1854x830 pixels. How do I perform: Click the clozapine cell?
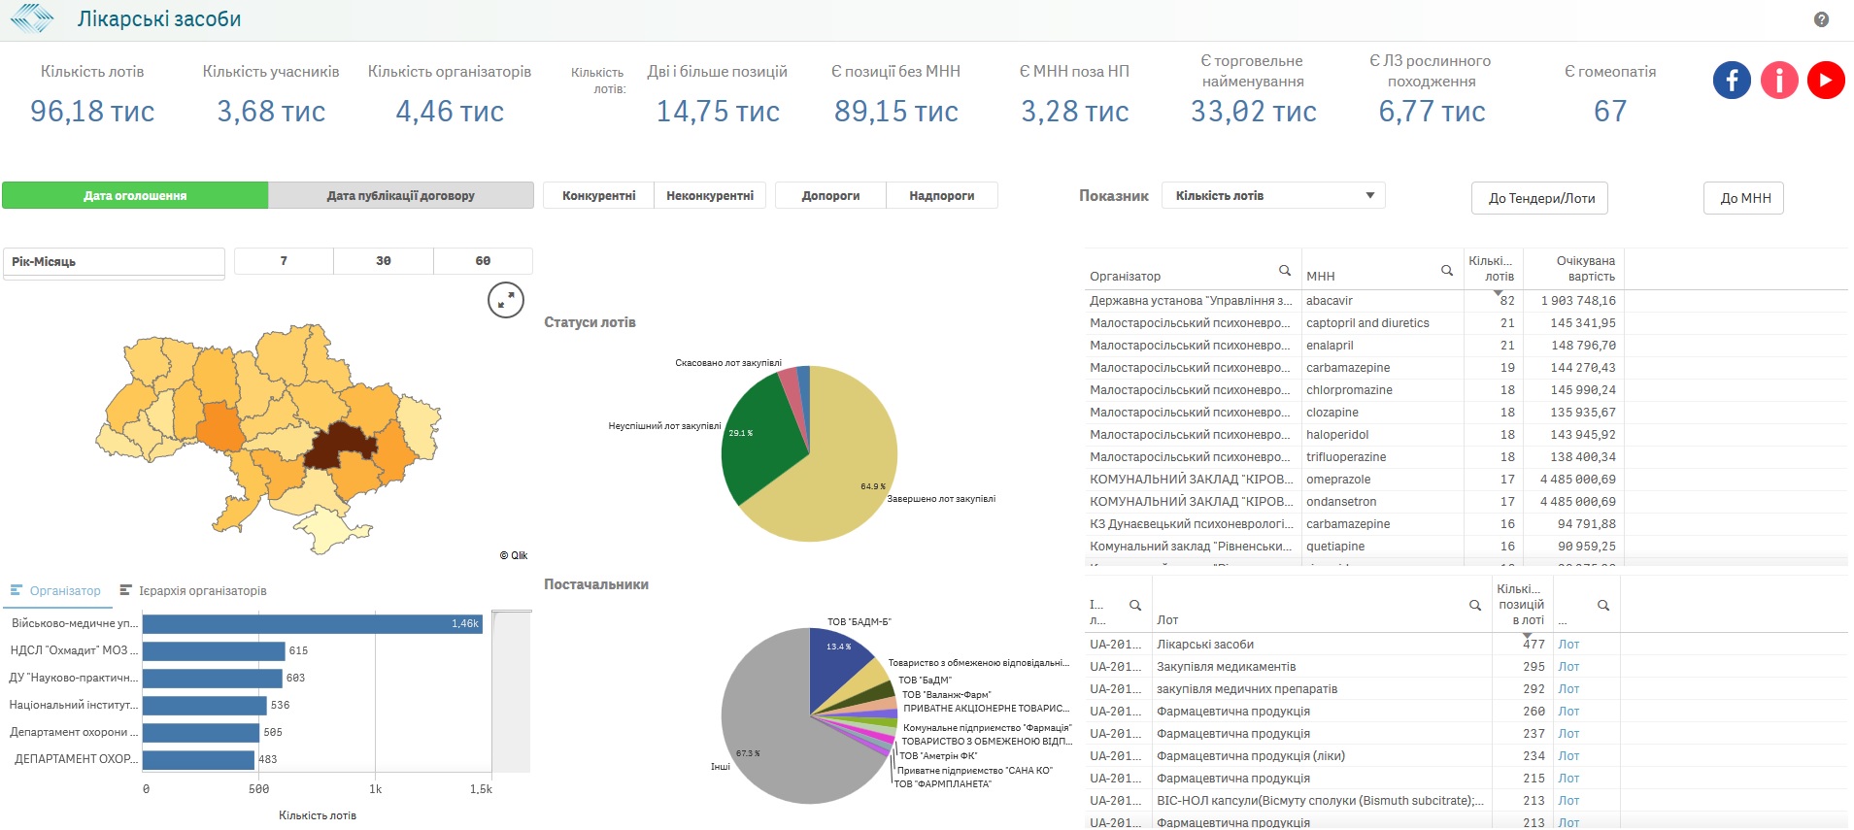pos(1381,413)
